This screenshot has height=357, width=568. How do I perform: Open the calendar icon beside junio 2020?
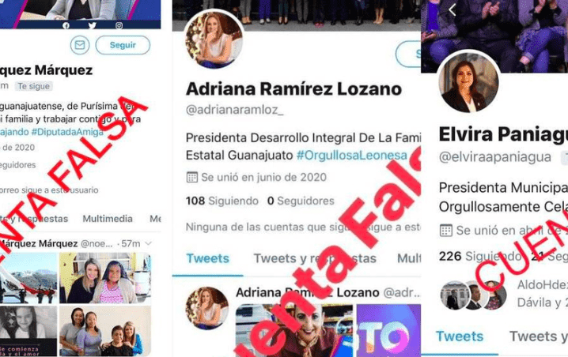[x=191, y=177]
